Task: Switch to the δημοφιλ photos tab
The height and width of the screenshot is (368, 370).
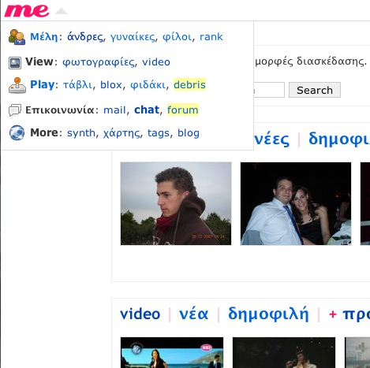Action: [x=339, y=139]
